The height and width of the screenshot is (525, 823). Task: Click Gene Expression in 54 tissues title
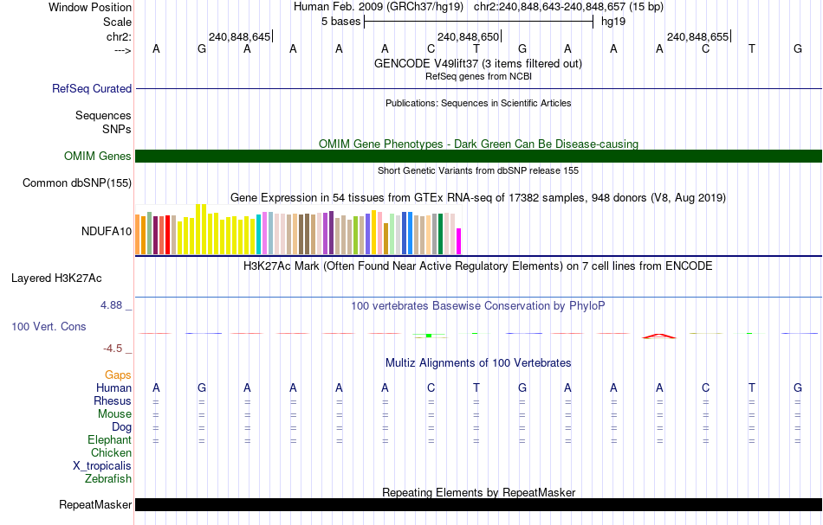pos(478,197)
